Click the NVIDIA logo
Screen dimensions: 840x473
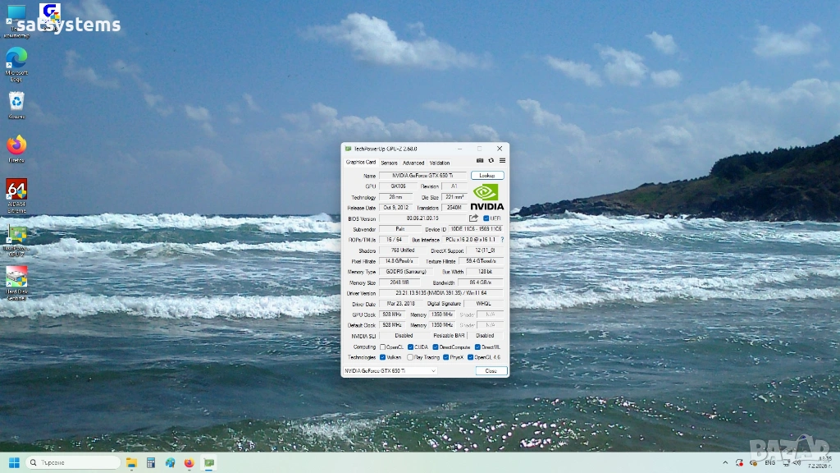[x=487, y=196]
